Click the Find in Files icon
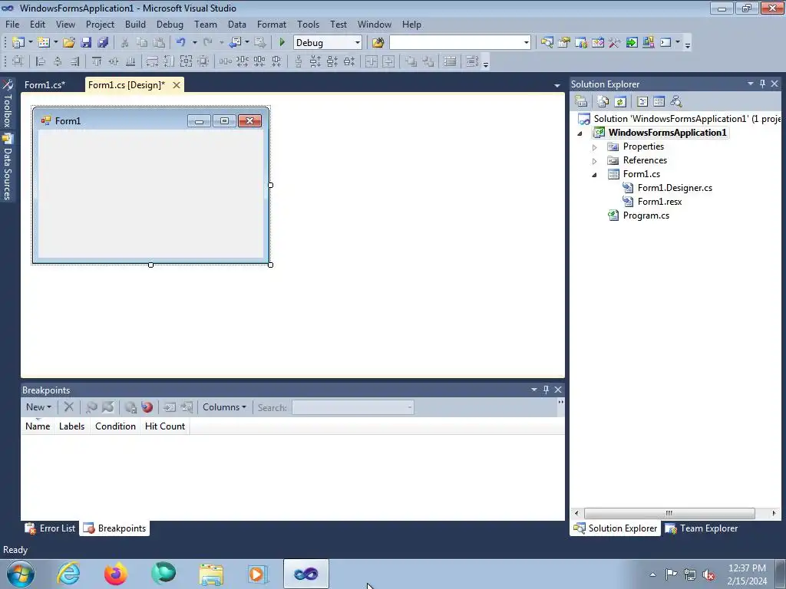This screenshot has width=786, height=589. (x=378, y=43)
